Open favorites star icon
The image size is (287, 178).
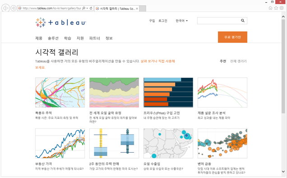[276, 8]
